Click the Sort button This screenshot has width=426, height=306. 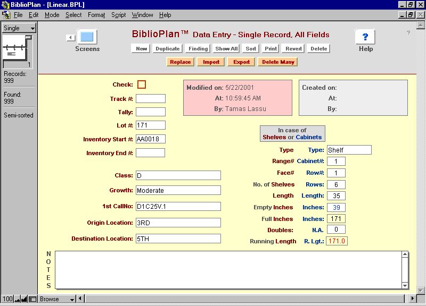(250, 48)
